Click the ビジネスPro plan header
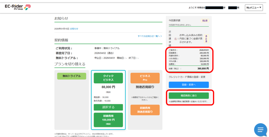The width and height of the screenshot is (269, 137). (x=145, y=78)
